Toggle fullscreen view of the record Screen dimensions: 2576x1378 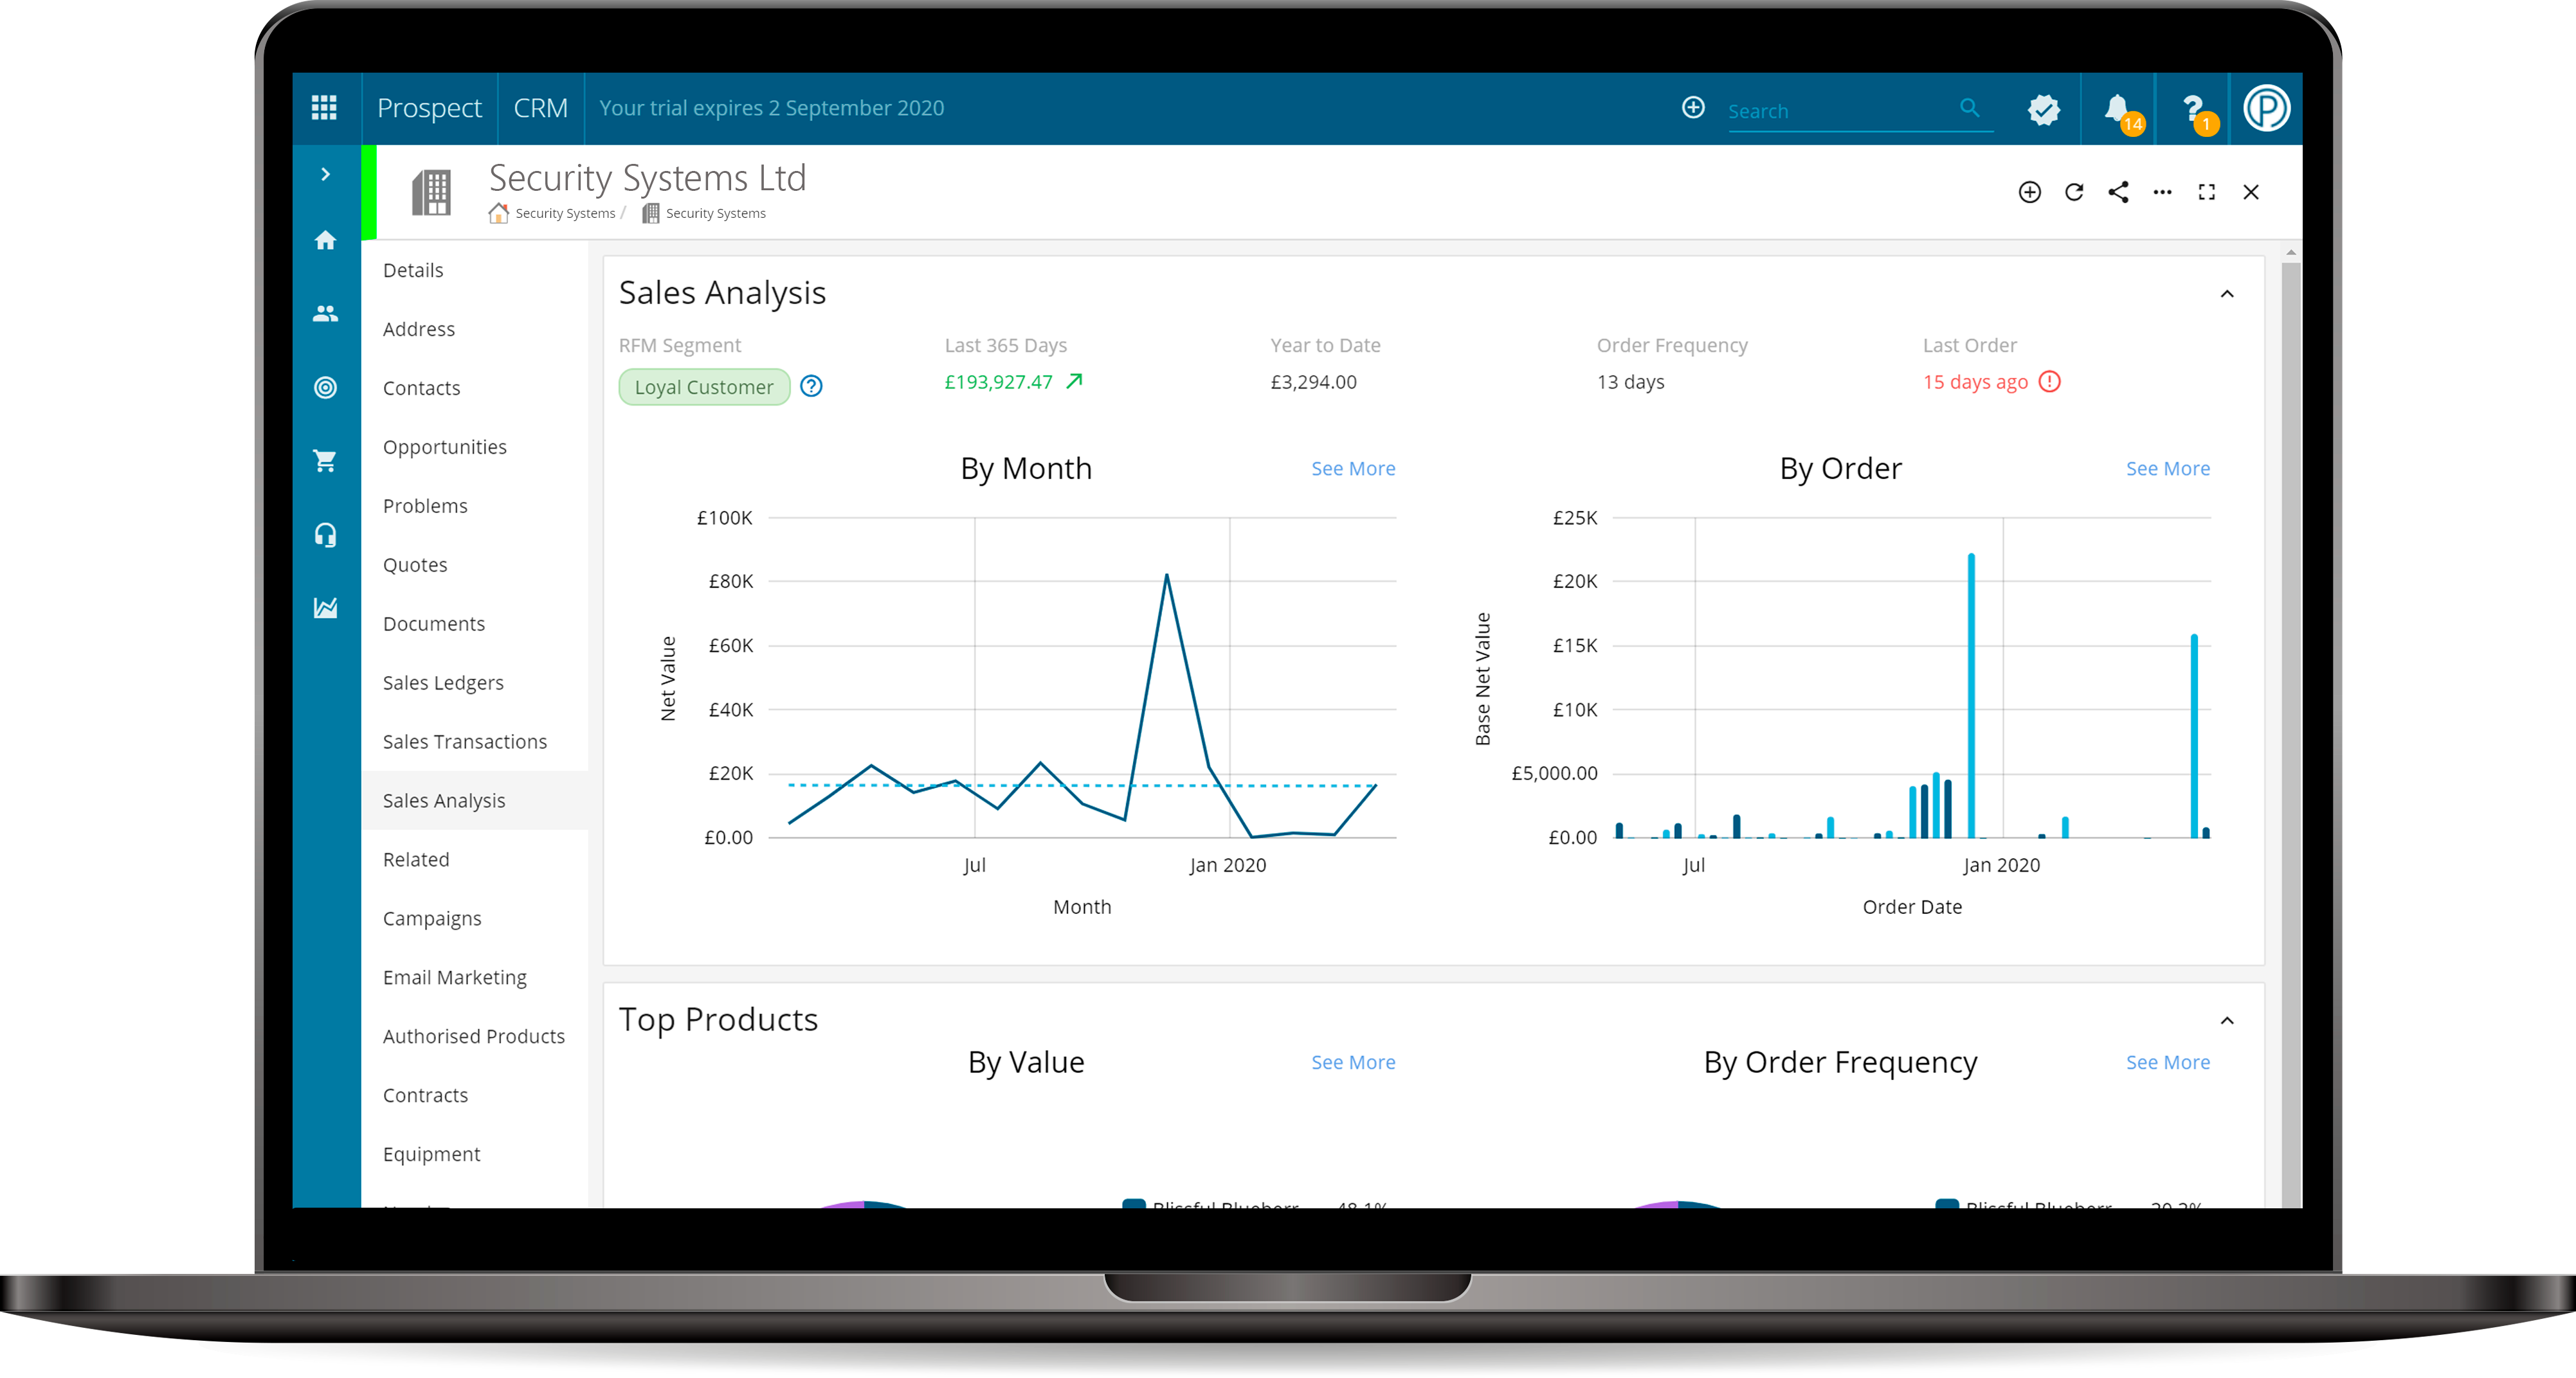point(2206,192)
